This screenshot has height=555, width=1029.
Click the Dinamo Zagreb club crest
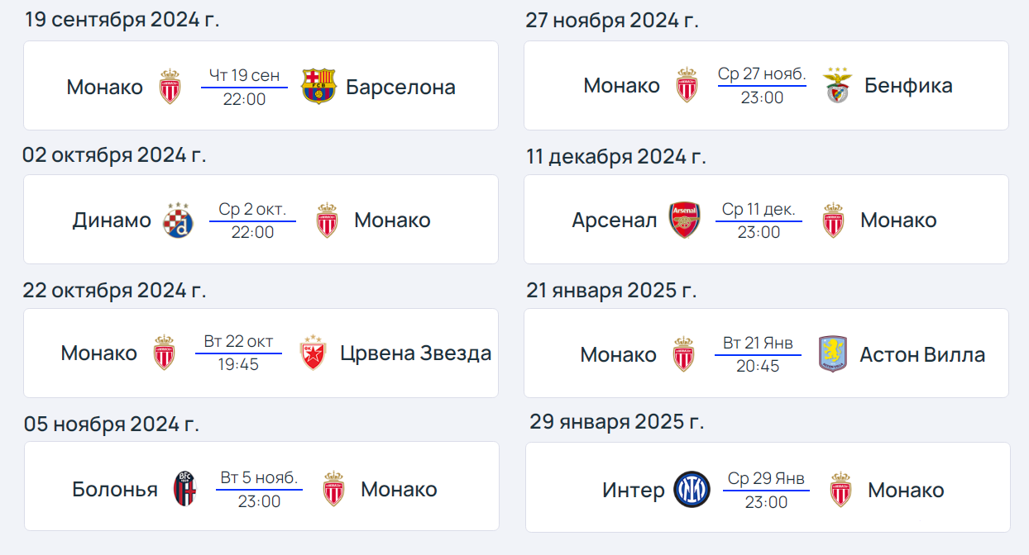tap(178, 221)
